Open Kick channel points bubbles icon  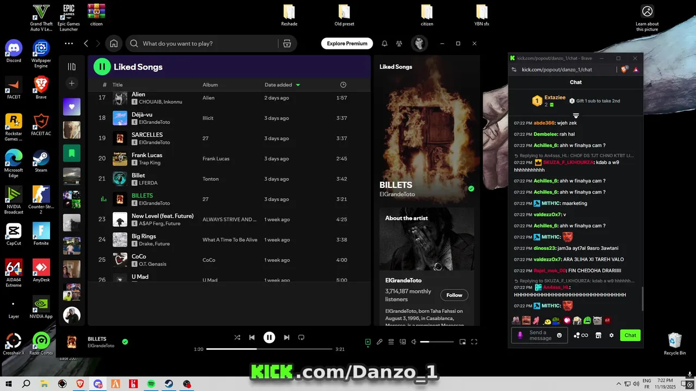581,335
